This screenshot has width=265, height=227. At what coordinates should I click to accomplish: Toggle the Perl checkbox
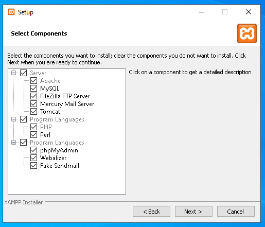(x=33, y=135)
